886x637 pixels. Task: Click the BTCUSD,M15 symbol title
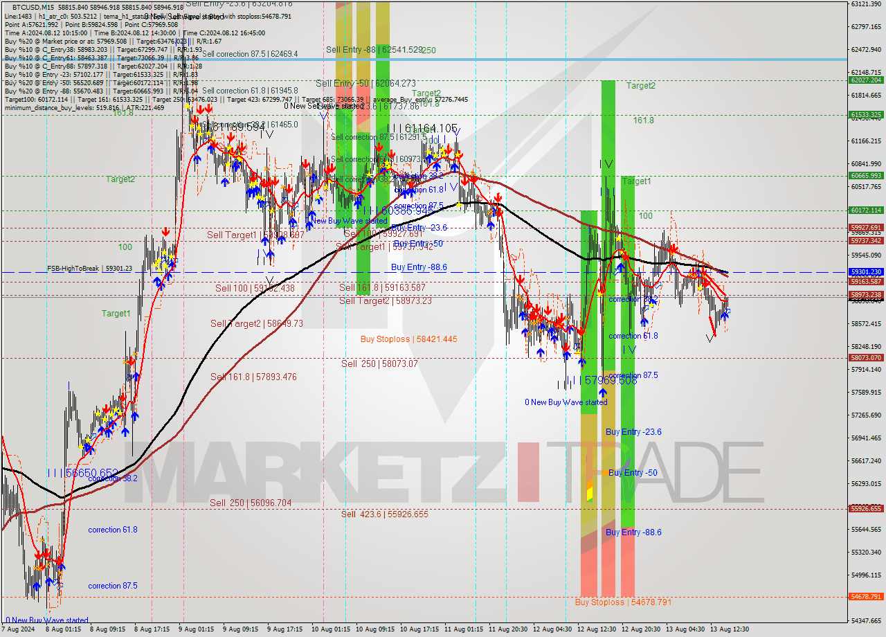tap(35, 7)
